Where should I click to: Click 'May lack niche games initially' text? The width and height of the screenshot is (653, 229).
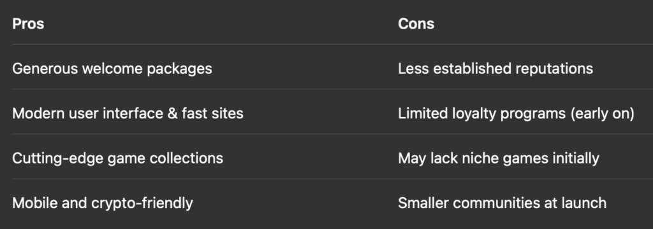coord(499,158)
